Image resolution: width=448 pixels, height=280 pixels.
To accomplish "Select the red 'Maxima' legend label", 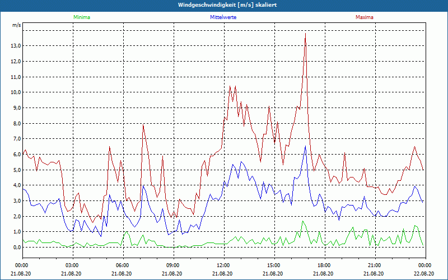I will point(365,17).
